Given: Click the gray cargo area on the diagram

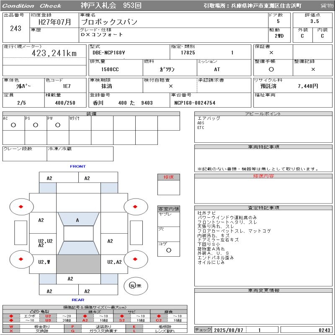Looking at the screenshot, I should [x=78, y=264].
